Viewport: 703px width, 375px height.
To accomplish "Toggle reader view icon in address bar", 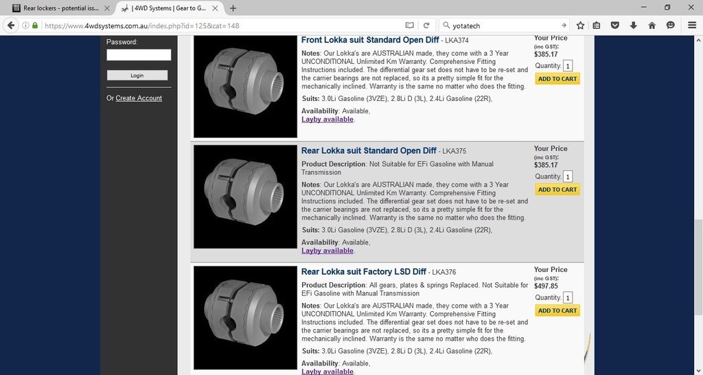I will pyautogui.click(x=409, y=25).
